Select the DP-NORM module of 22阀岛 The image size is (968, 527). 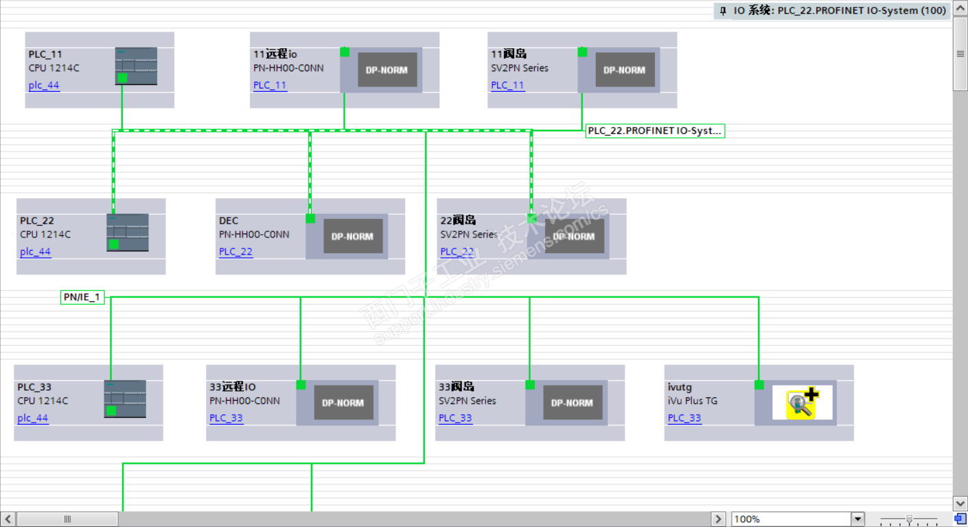pos(574,237)
